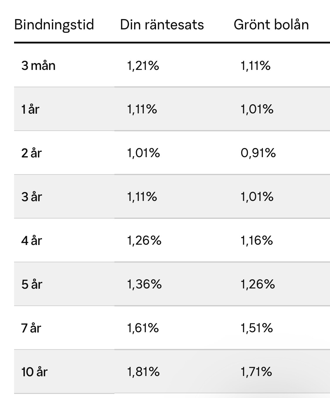Select the 4 år row label
The height and width of the screenshot is (398, 330).
tap(31, 241)
